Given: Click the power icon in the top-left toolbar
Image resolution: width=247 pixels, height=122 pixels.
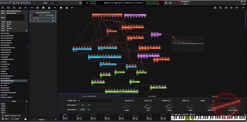Looking at the screenshot, I should click(x=3, y=8).
